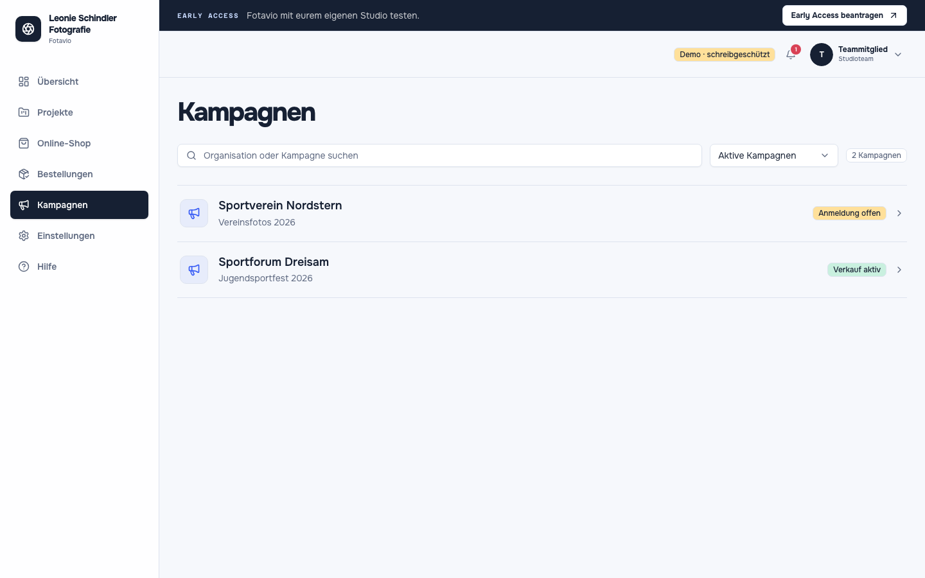
Task: Click the Fotavio camera shutter logo
Action: click(x=28, y=29)
